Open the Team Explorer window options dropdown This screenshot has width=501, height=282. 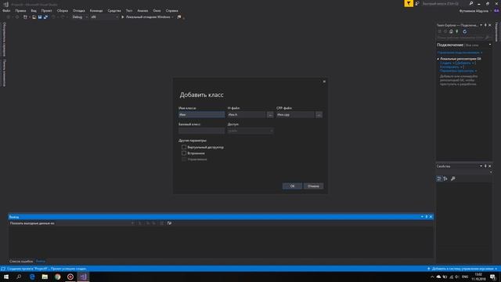[x=481, y=25]
